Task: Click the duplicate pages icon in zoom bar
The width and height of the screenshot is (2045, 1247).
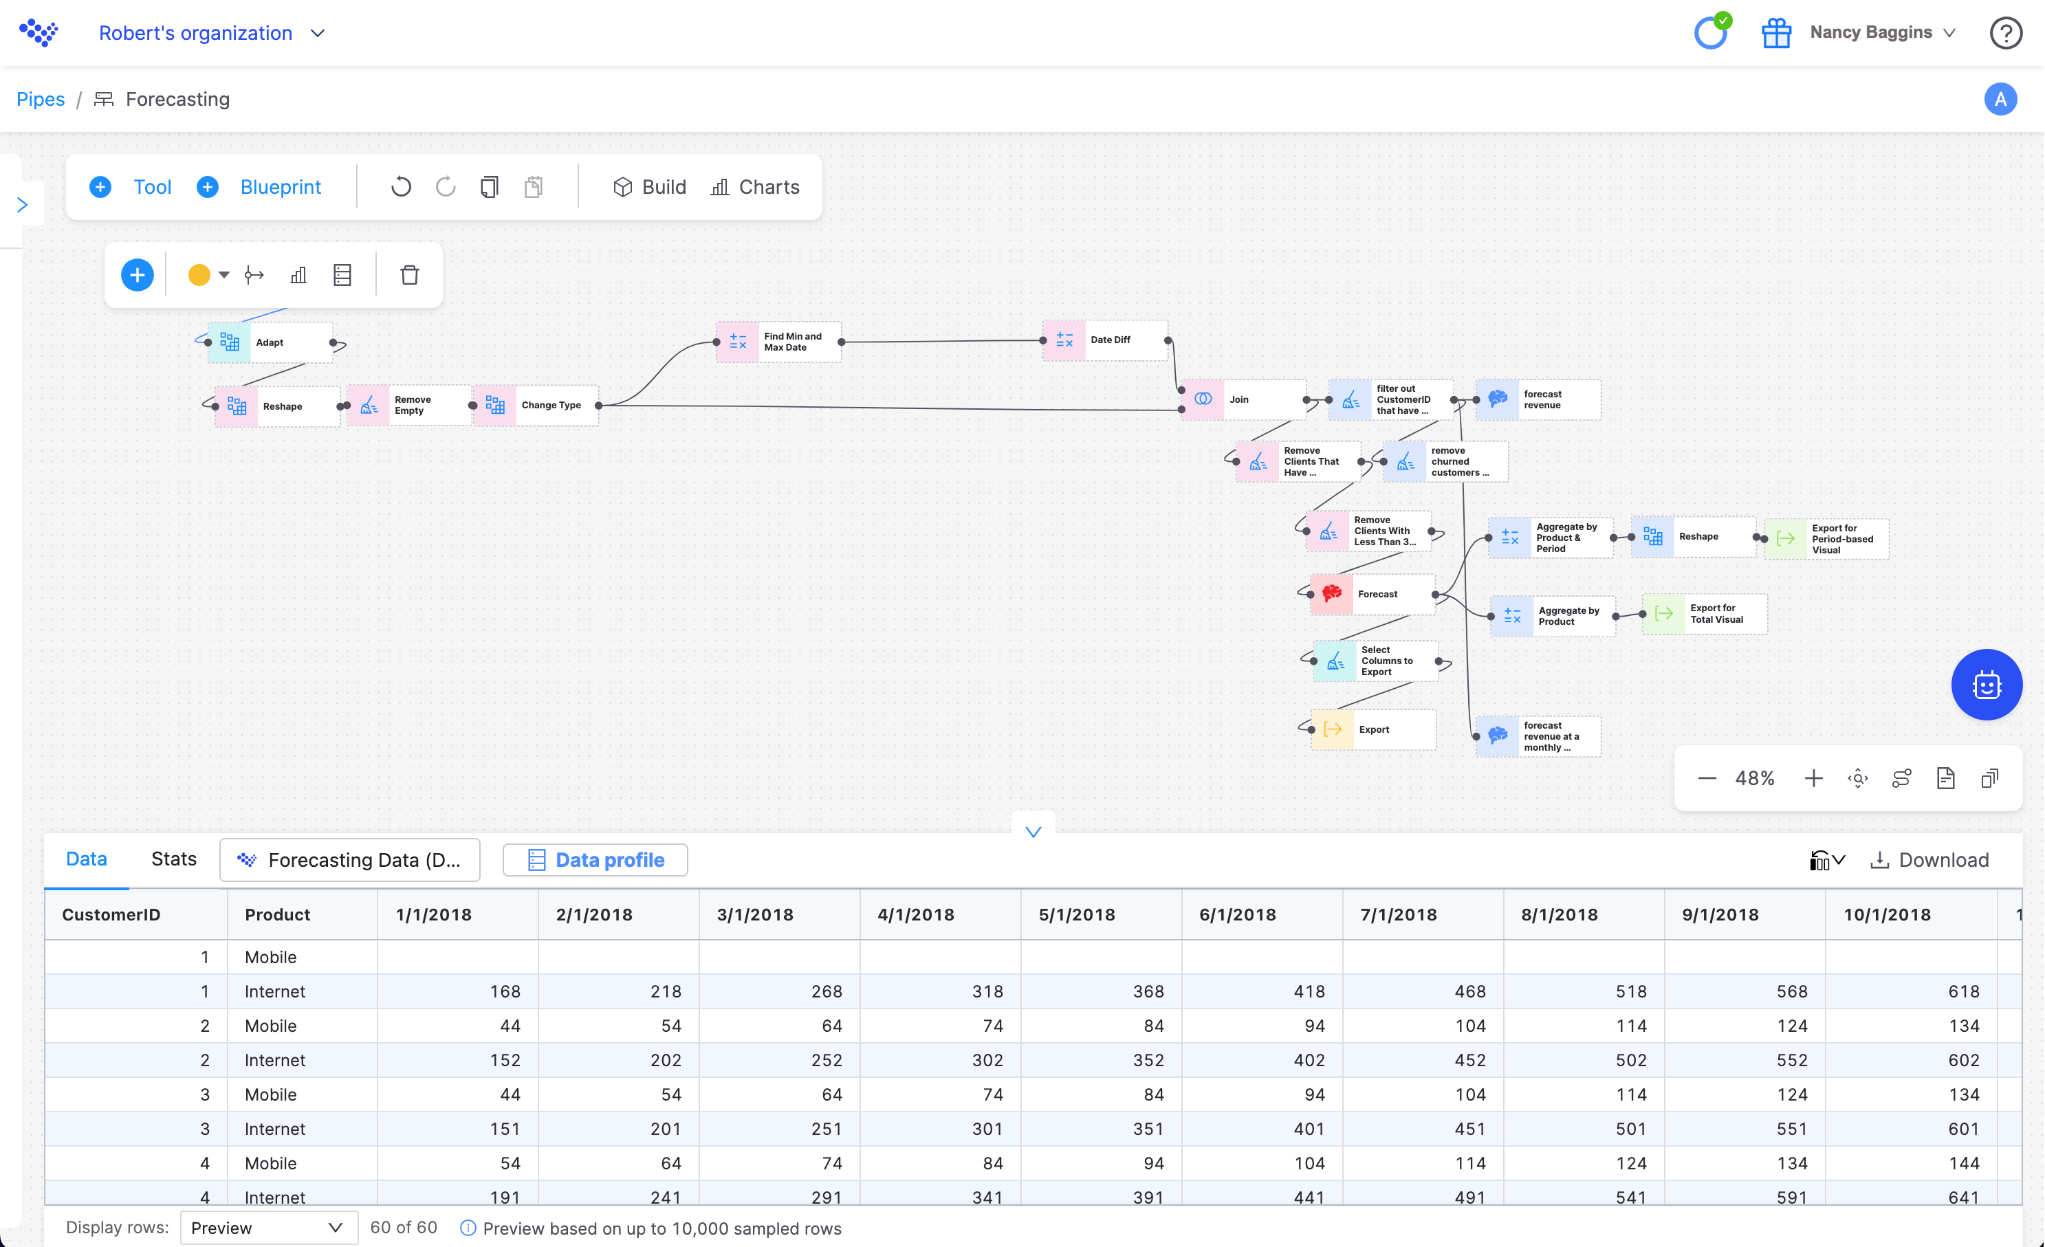Action: click(1989, 778)
